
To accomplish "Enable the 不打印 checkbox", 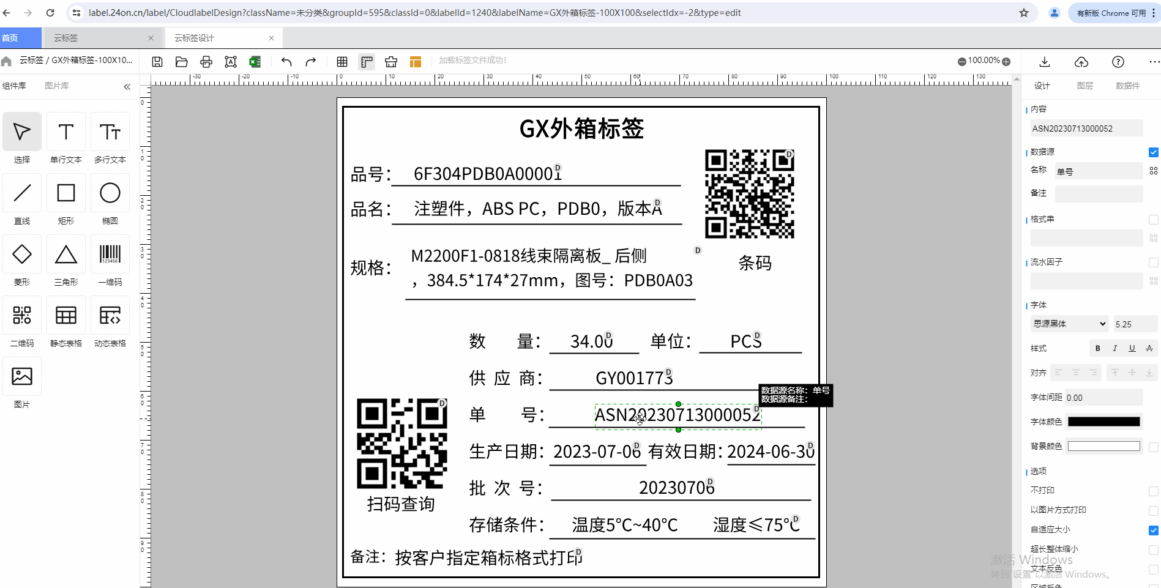I will [1154, 491].
